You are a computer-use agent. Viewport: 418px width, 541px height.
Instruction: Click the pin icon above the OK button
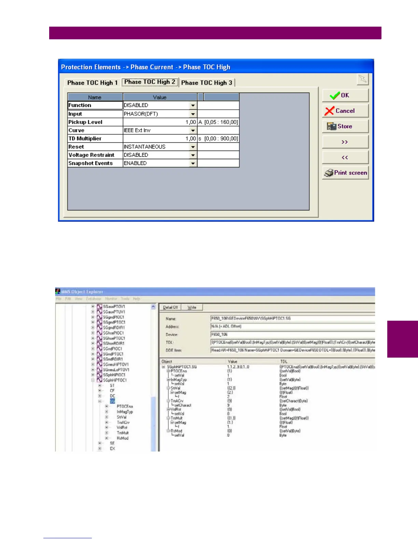pyautogui.click(x=363, y=79)
